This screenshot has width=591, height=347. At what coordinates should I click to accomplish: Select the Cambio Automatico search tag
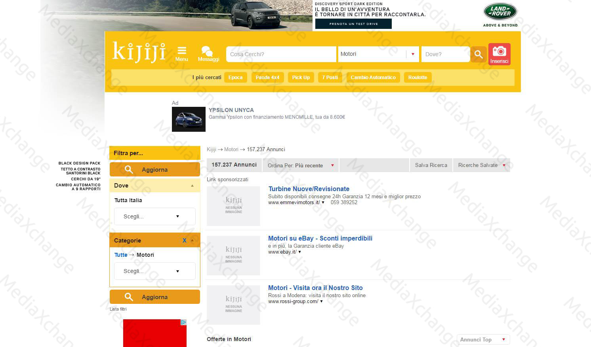point(373,78)
